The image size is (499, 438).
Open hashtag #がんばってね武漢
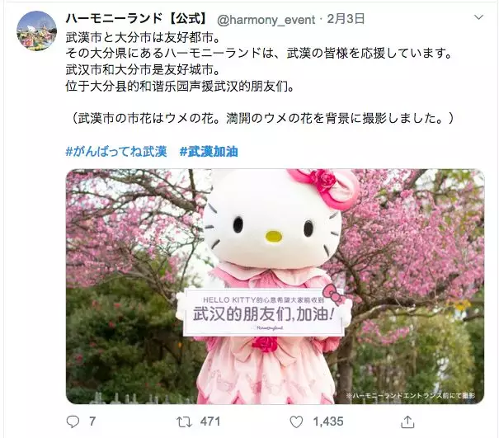coord(116,152)
